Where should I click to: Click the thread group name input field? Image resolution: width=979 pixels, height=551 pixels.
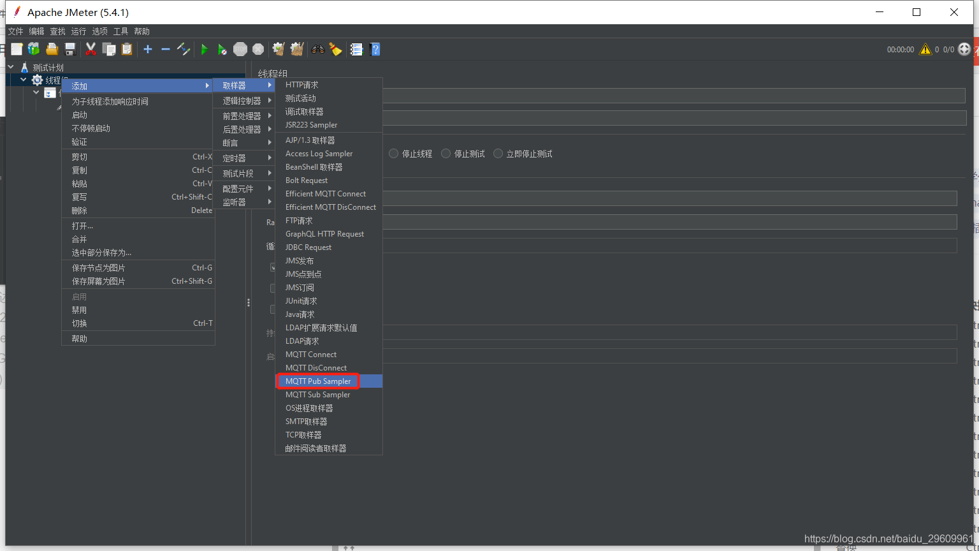637,96
